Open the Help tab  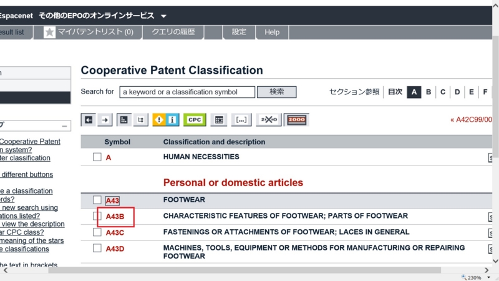point(272,32)
